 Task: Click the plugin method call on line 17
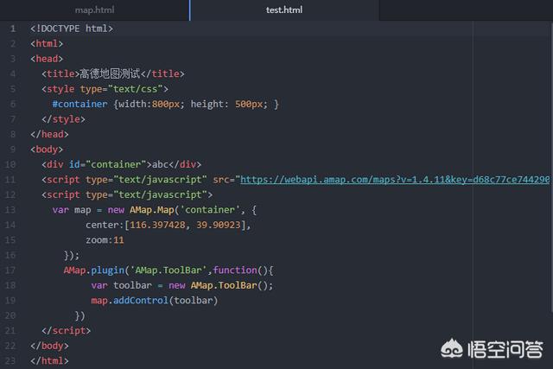tap(107, 270)
